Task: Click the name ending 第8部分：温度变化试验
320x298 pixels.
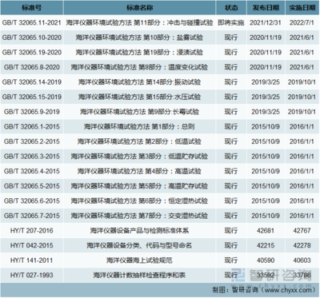Action: (x=139, y=67)
